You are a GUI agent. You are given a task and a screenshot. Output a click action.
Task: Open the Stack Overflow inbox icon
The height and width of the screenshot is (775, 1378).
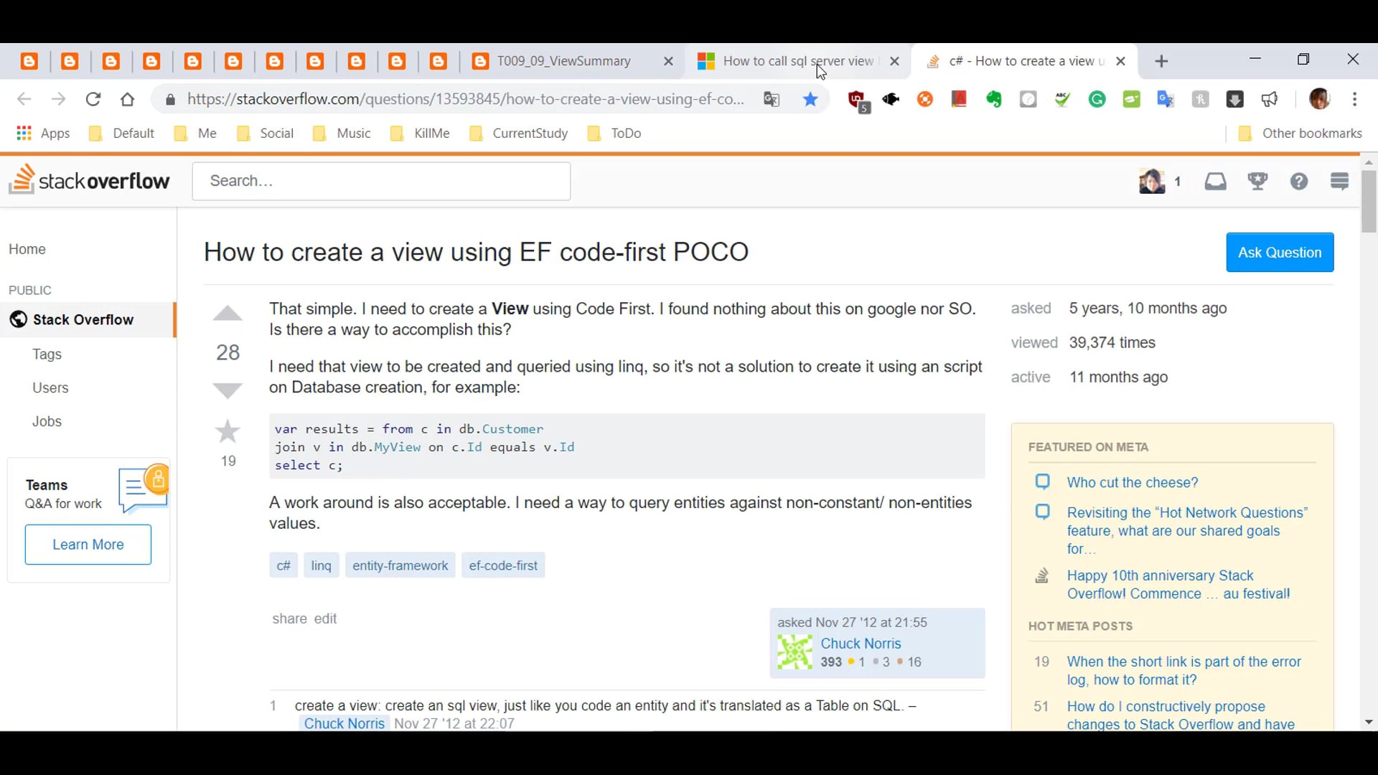click(x=1215, y=182)
